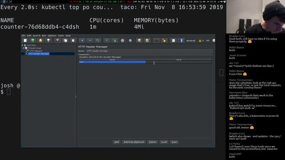Image resolution: width=285 pixels, height=160 pixels.
Task: Copy the selected element via toolbar
Action: click(x=65, y=40)
